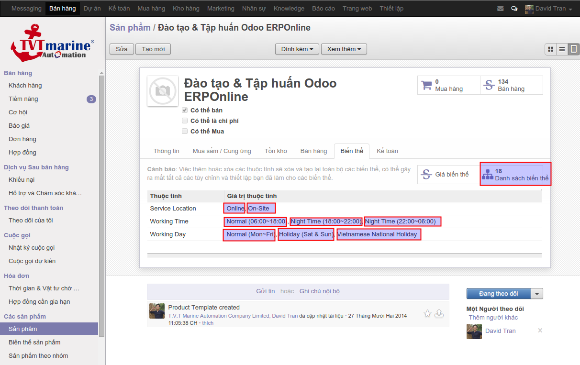Screen dimensions: 580x365
Task: Open Danh sách biến thể variant list
Action: click(516, 174)
